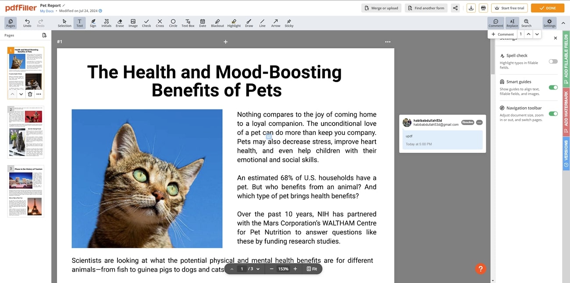The height and width of the screenshot is (283, 570).
Task: Open the Erase tool
Action: click(119, 23)
